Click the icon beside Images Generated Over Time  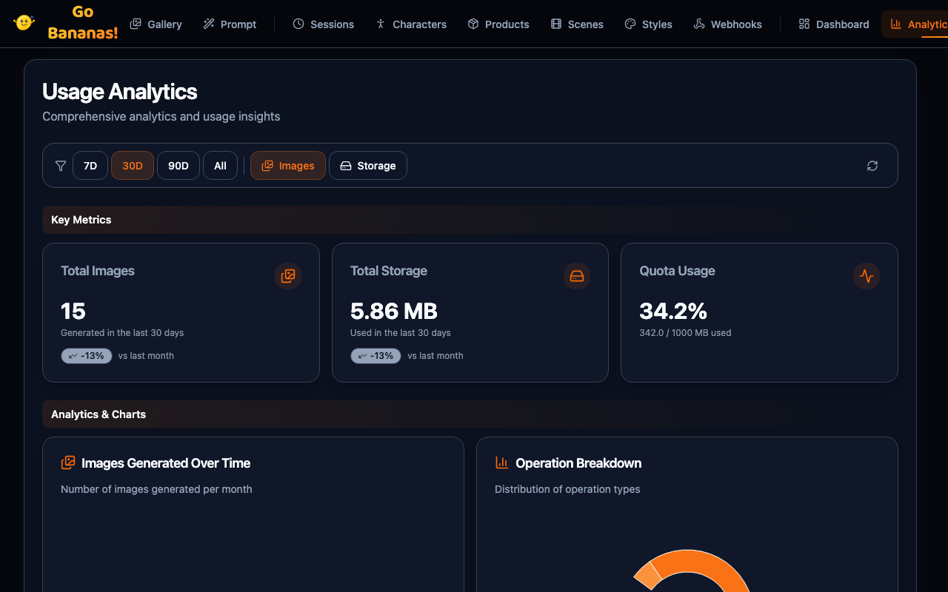click(x=68, y=462)
